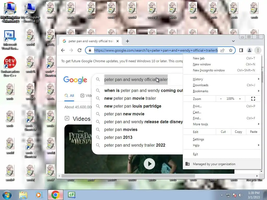Click Cut in the Edit row
Viewport: 267px width, 200px height.
coord(223,132)
